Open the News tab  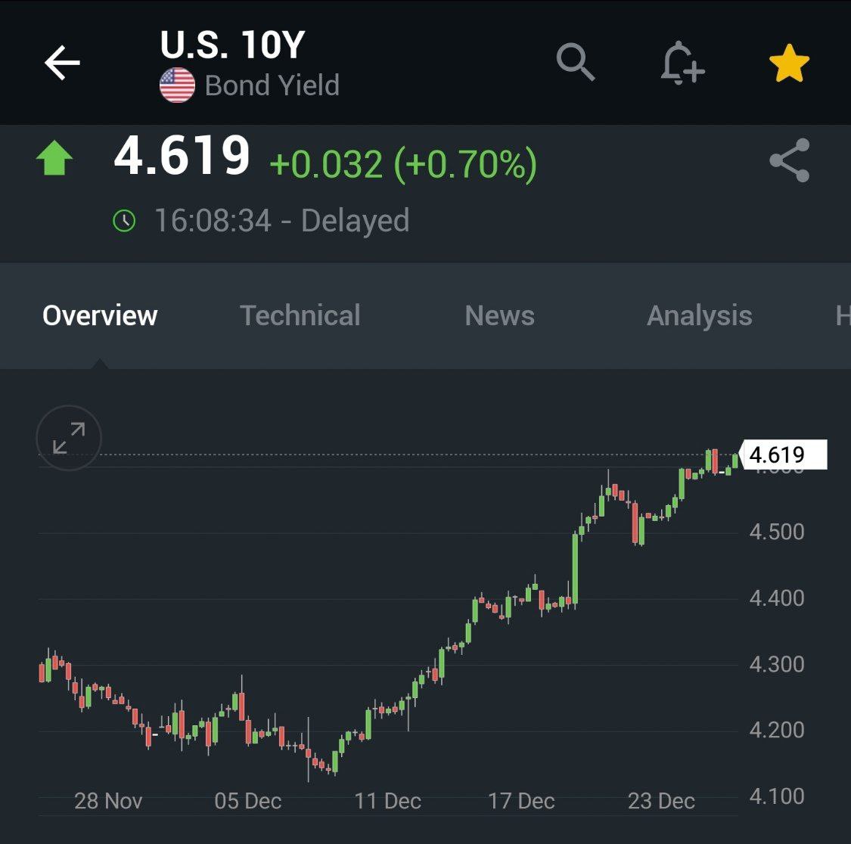click(x=499, y=315)
